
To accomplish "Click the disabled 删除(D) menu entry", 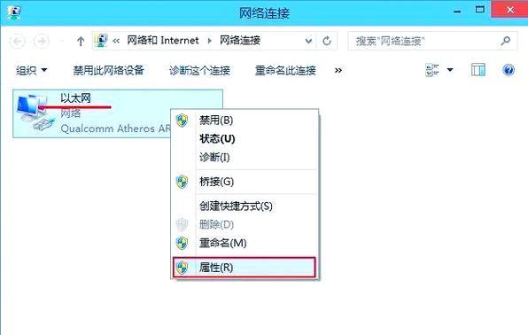I will point(245,224).
